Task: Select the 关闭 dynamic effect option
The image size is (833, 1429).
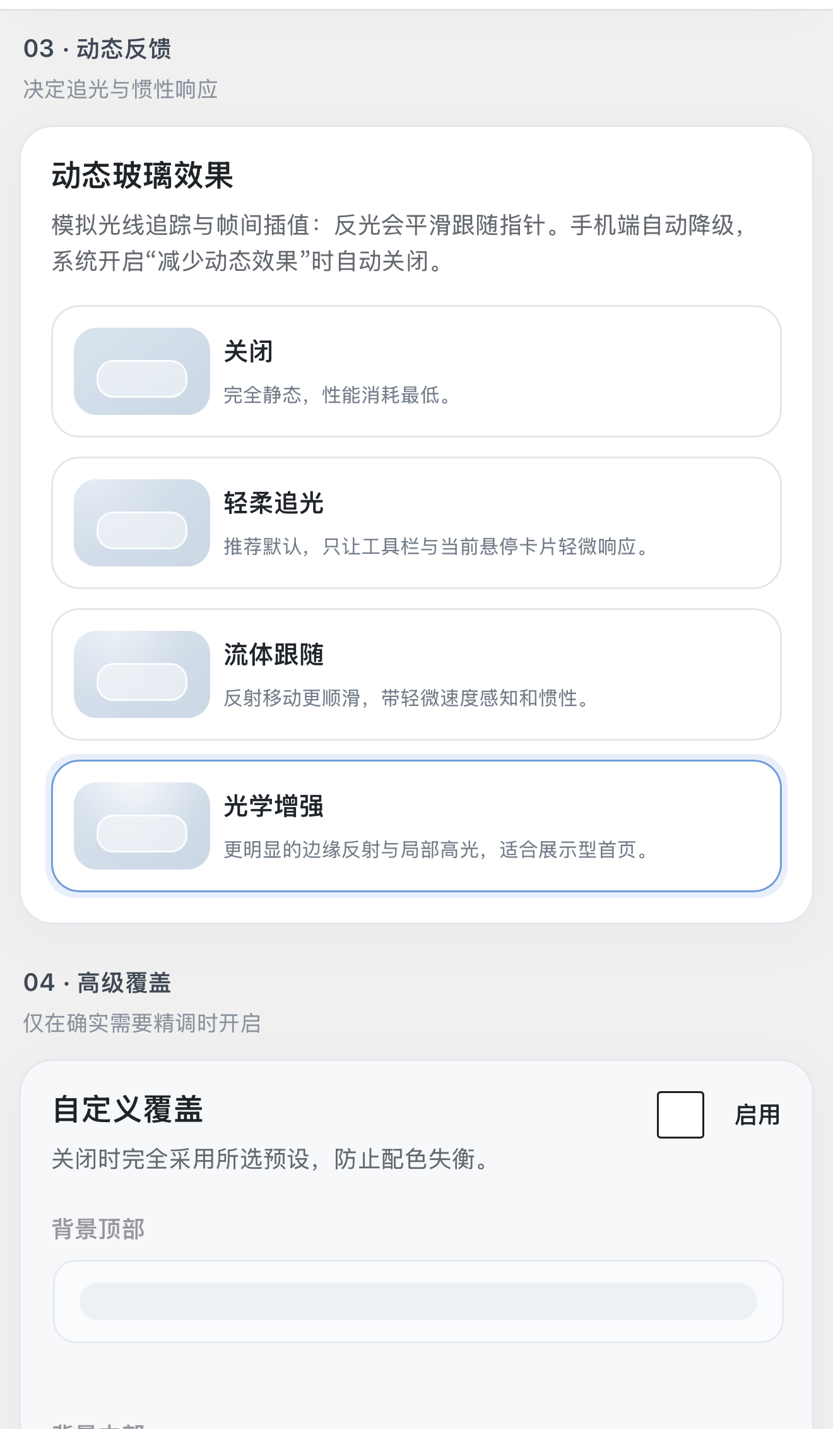Action: [x=416, y=371]
